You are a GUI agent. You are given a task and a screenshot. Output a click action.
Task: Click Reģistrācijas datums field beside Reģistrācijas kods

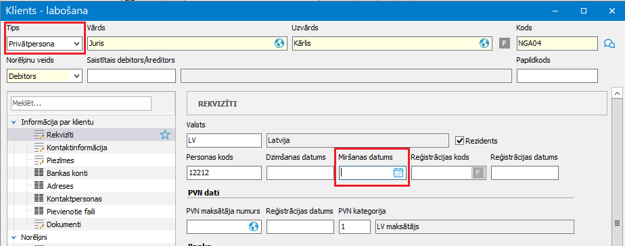525,173
